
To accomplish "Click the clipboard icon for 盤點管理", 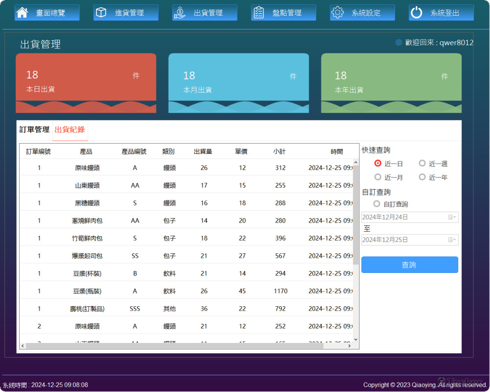I will click(x=259, y=13).
